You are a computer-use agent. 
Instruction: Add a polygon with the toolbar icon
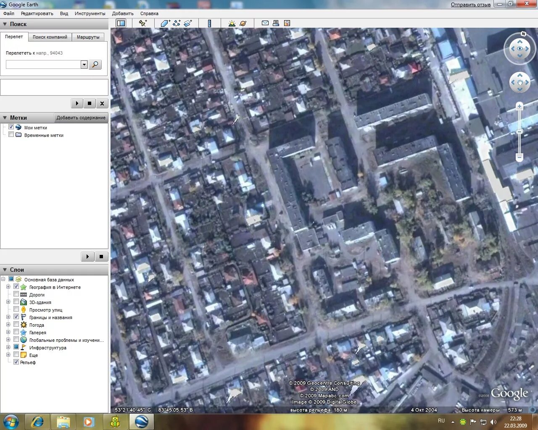(165, 23)
